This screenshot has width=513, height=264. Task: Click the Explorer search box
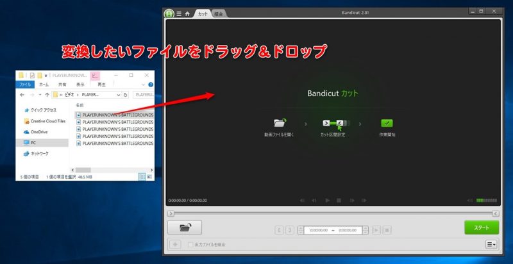(144, 95)
